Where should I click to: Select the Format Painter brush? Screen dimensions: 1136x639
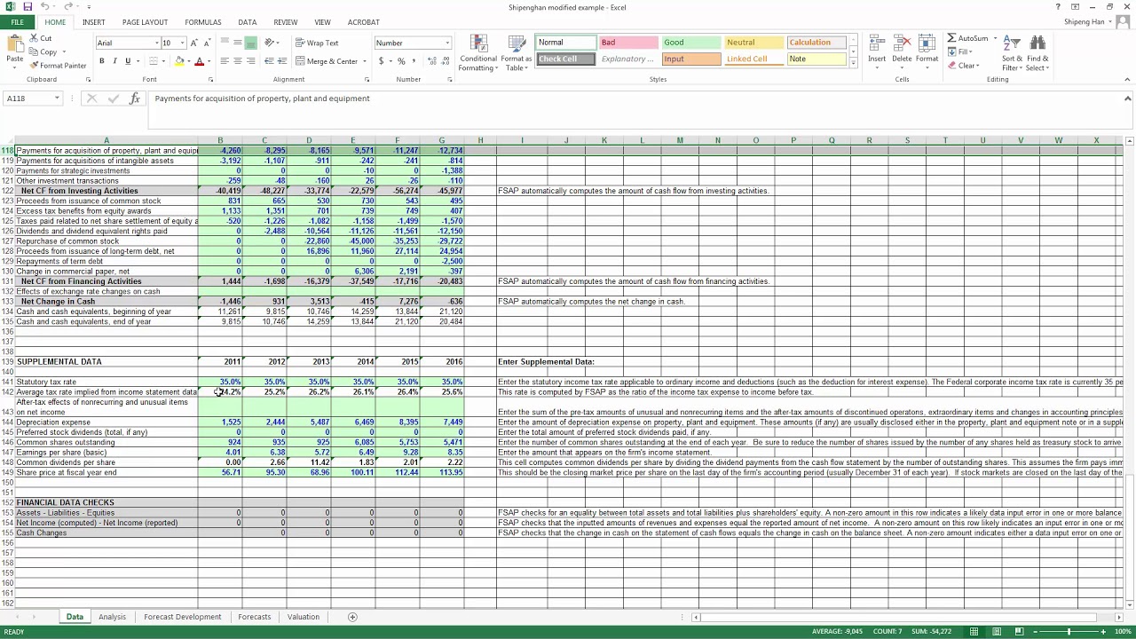point(34,66)
